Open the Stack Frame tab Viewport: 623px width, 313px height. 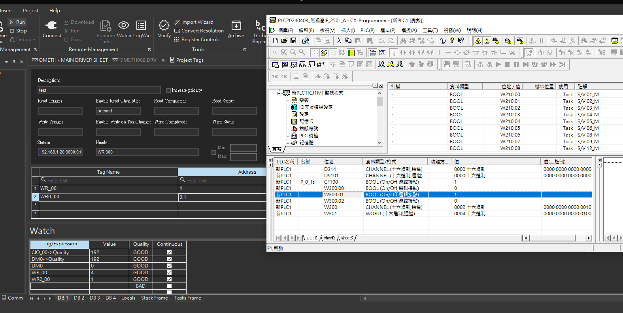pos(154,298)
